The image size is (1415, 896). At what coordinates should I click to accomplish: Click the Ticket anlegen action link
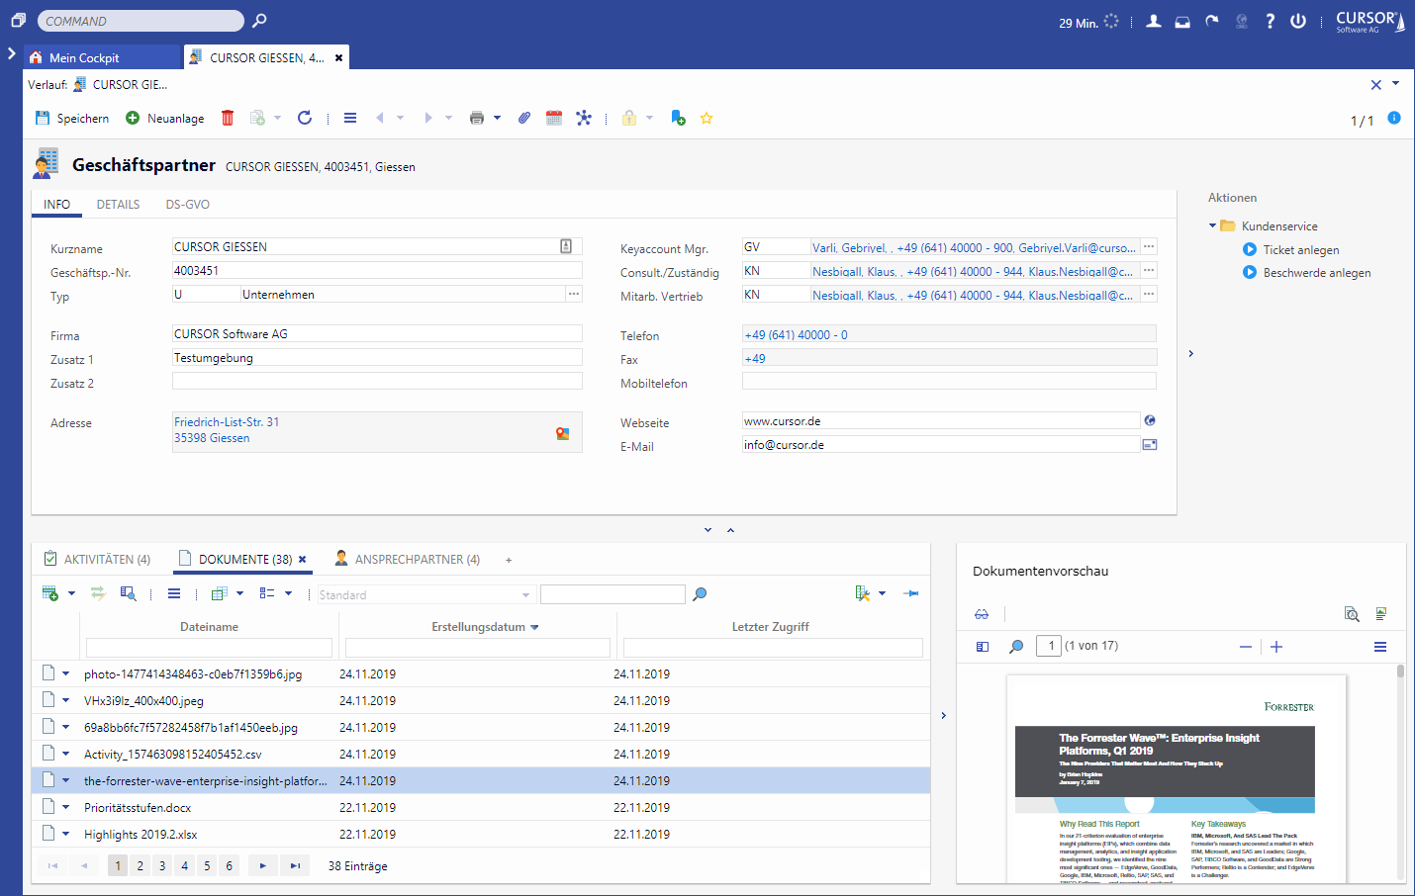[x=1300, y=250]
